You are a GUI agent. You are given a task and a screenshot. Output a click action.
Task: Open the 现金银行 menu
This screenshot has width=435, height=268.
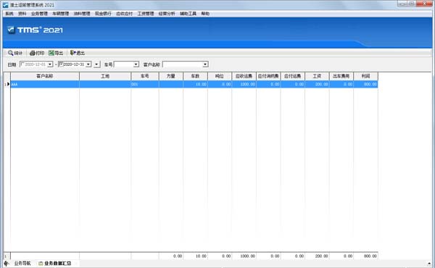click(103, 14)
